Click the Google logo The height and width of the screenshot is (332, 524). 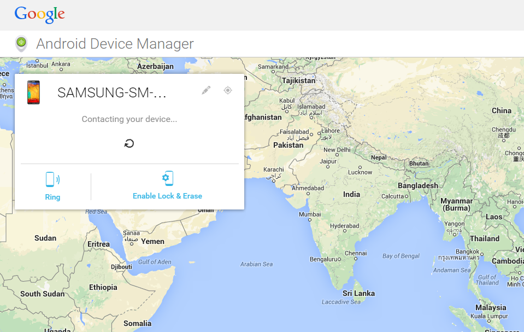point(39,14)
